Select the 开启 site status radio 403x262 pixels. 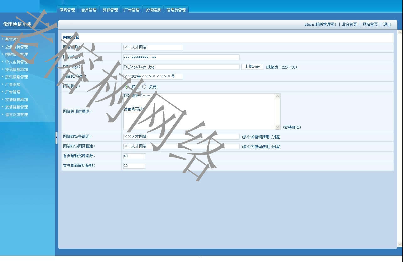pyautogui.click(x=127, y=86)
